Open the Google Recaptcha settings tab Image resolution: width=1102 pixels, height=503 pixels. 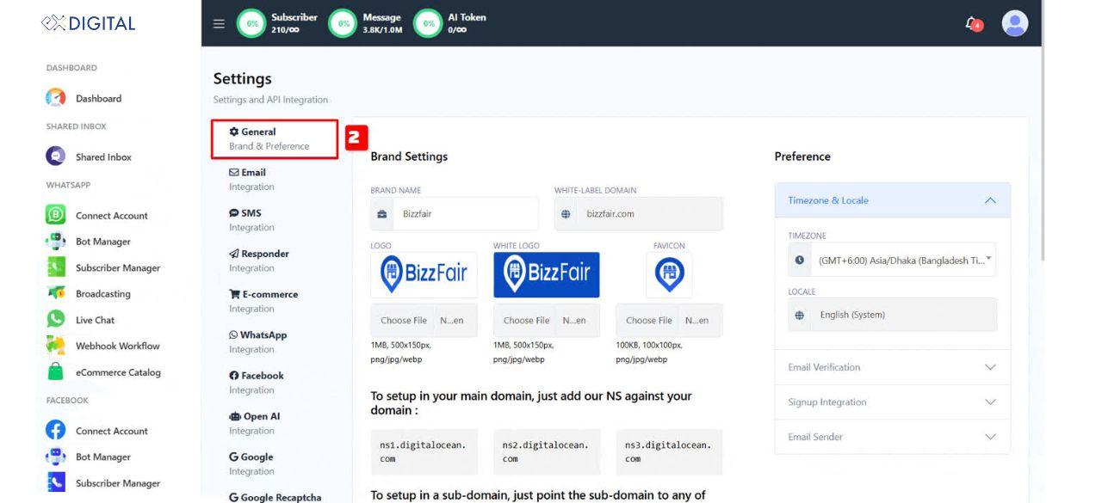click(275, 497)
